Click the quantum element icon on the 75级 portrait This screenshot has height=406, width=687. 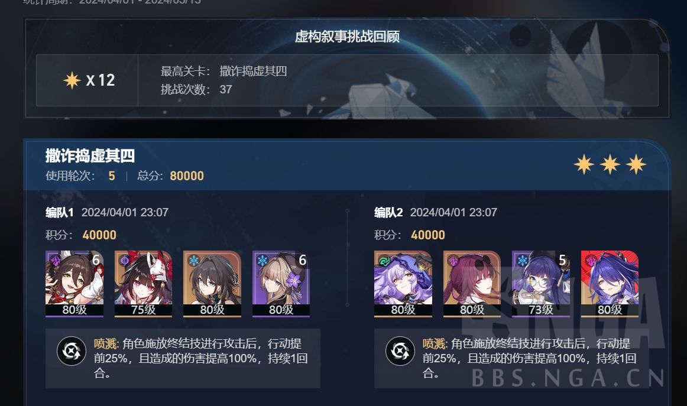(124, 261)
